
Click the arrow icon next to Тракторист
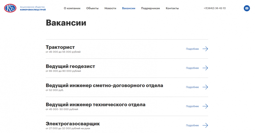[x=205, y=49]
